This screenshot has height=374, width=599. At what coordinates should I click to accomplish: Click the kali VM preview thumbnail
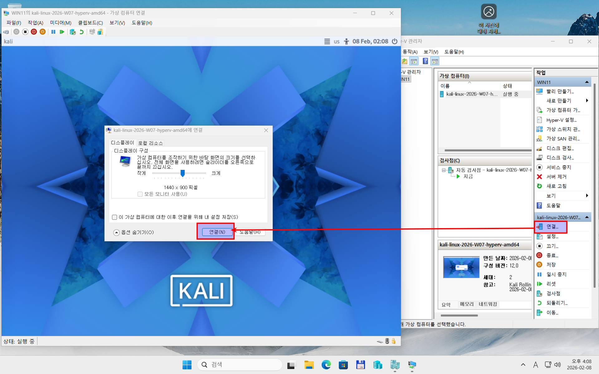pyautogui.click(x=461, y=267)
